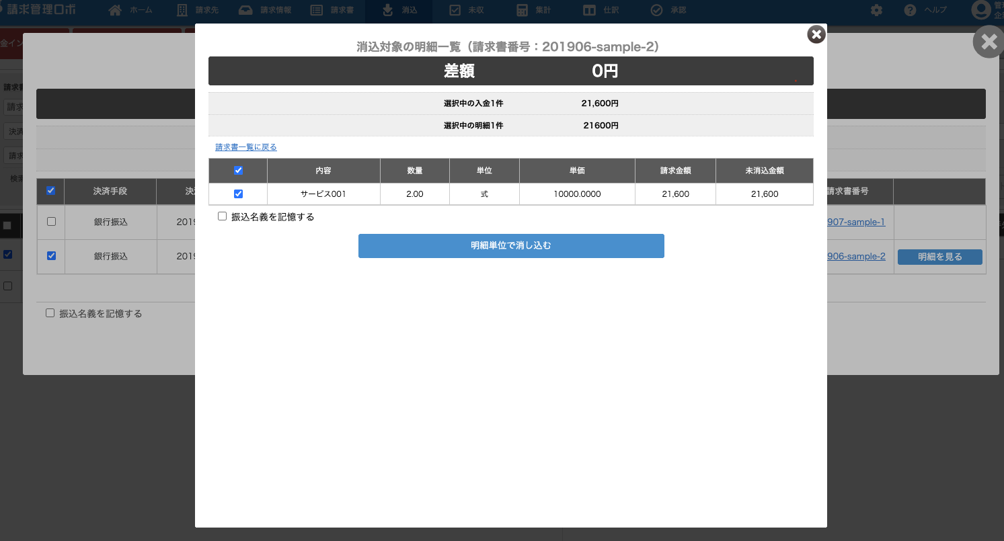
Task: Click the 請求書一覧に戻る link
Action: (246, 147)
